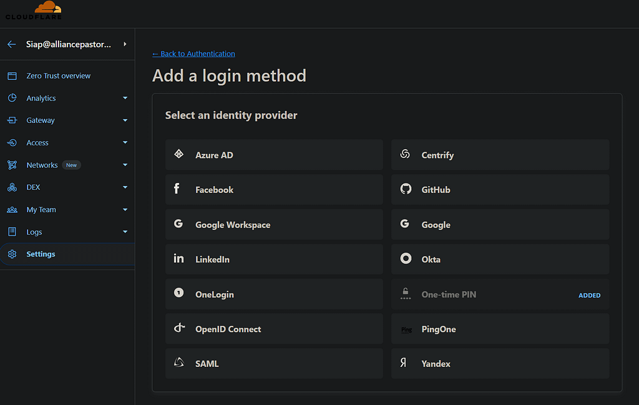This screenshot has height=405, width=639.
Task: Expand the Analytics sidebar section
Action: [125, 98]
